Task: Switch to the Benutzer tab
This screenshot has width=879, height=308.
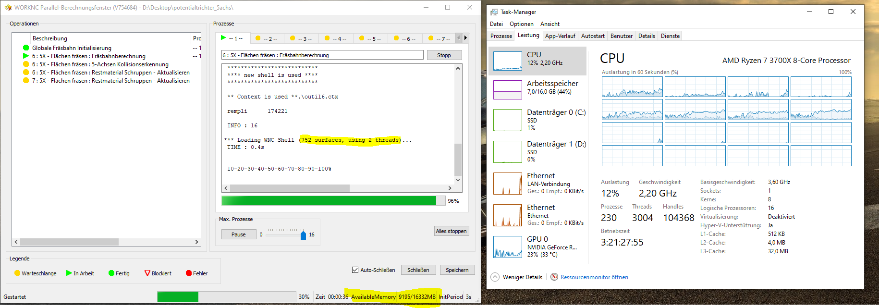Action: tap(622, 36)
